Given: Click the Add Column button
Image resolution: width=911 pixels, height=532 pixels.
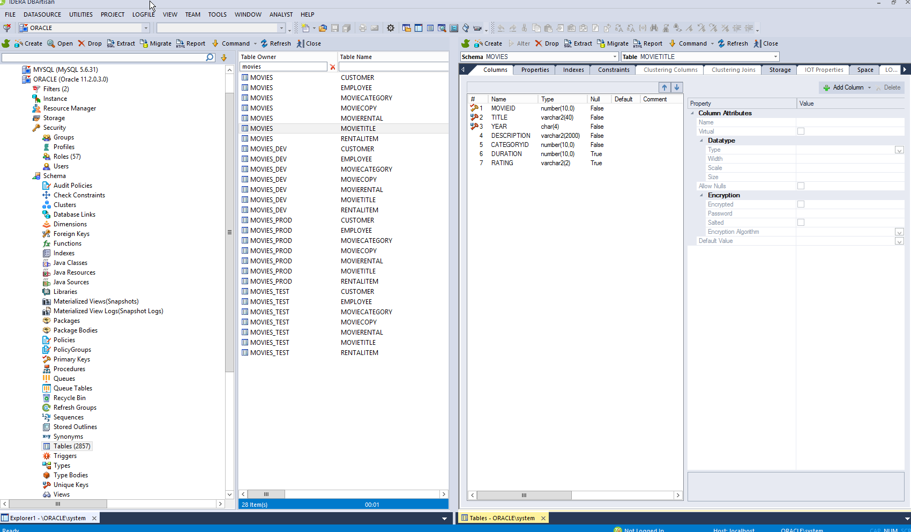Looking at the screenshot, I should point(843,87).
